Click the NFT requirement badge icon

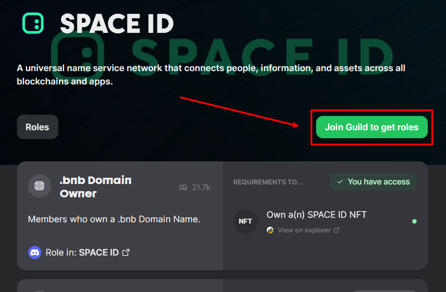pos(245,221)
